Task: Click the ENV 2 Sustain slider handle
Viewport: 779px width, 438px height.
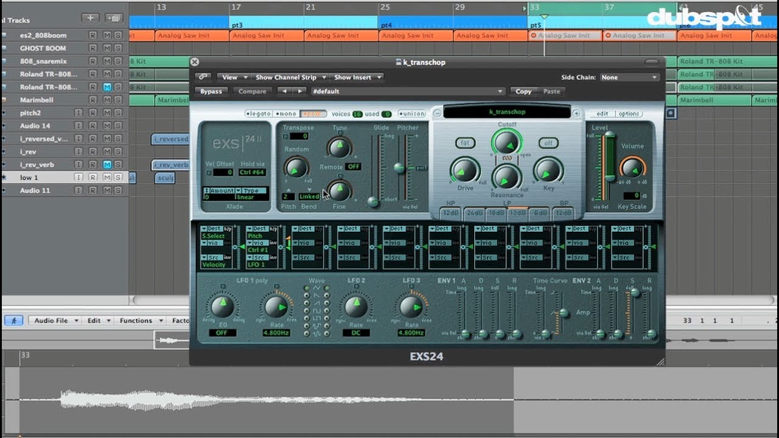Action: coord(635,293)
